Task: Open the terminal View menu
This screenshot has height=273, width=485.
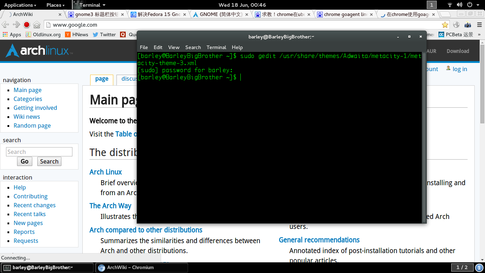Action: pyautogui.click(x=174, y=47)
